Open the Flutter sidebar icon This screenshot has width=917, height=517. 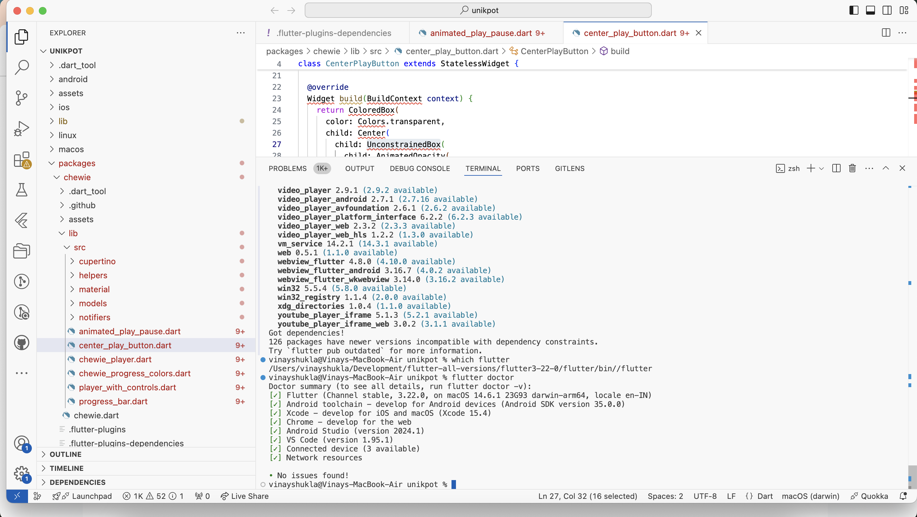pos(21,221)
